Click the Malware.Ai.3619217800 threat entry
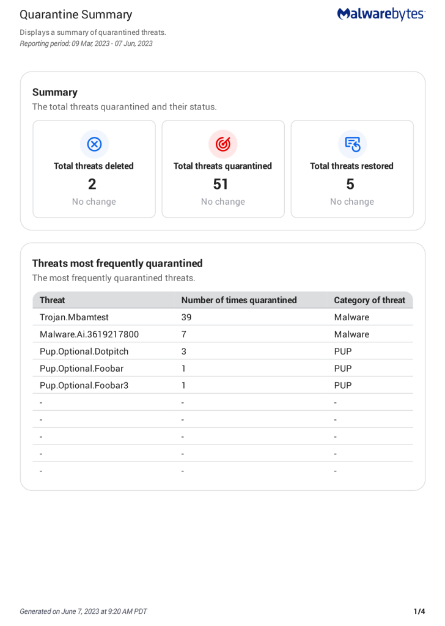The width and height of the screenshot is (445, 626). pos(89,334)
